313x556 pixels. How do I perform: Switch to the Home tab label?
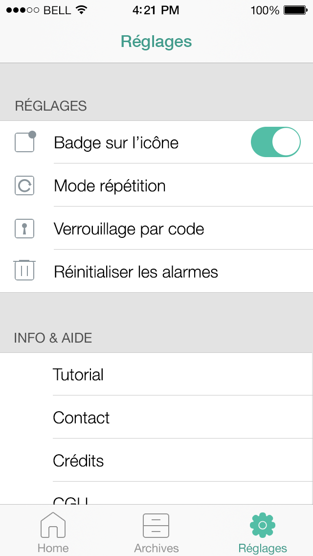53,548
